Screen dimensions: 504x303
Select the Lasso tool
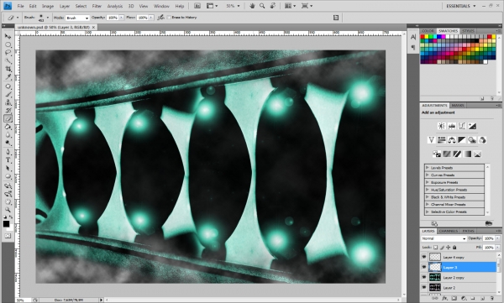click(x=8, y=53)
